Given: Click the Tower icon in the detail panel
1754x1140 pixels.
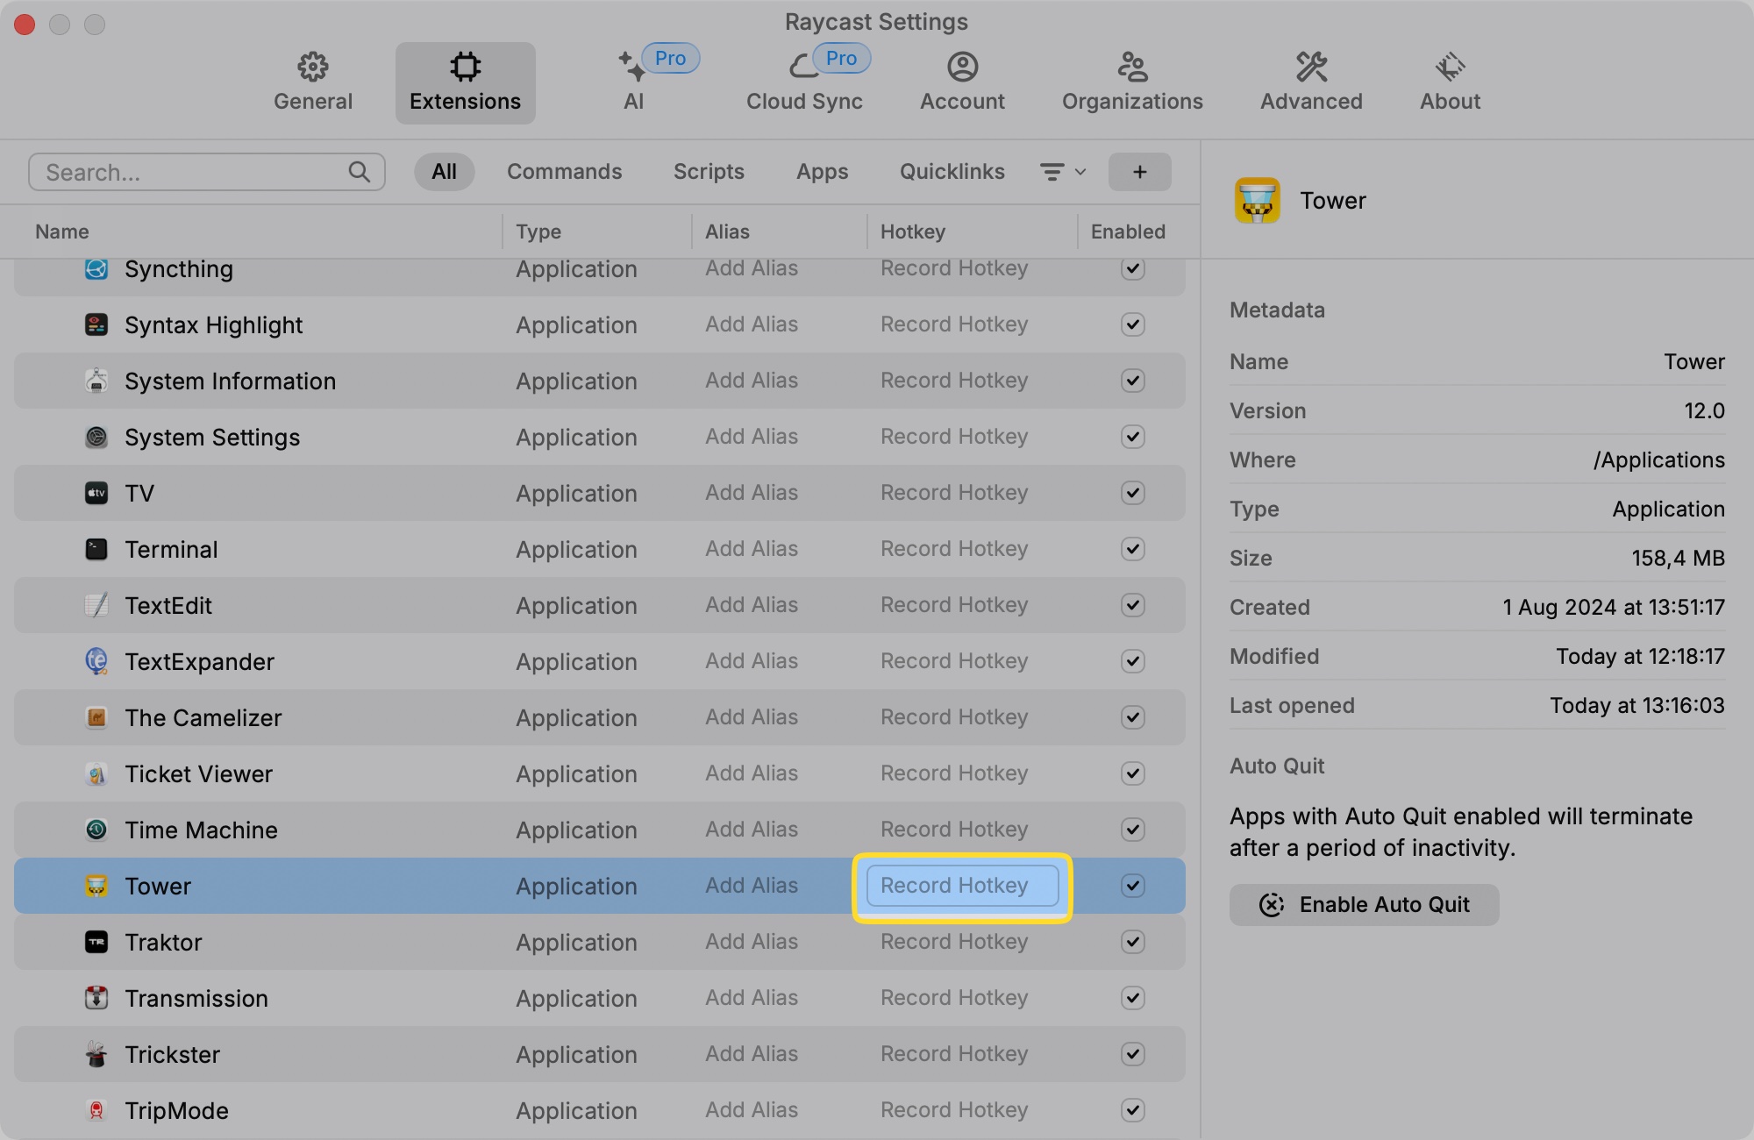Looking at the screenshot, I should click(x=1258, y=200).
